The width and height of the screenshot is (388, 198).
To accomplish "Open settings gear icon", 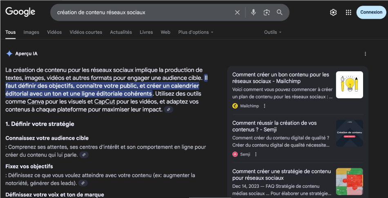I will pyautogui.click(x=333, y=12).
